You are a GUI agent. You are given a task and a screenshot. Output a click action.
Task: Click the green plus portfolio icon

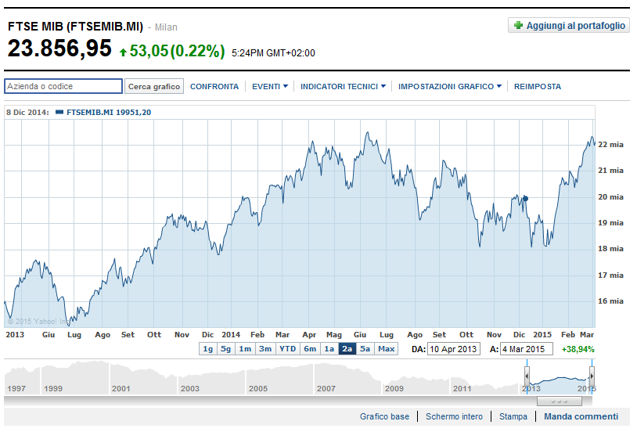(518, 25)
